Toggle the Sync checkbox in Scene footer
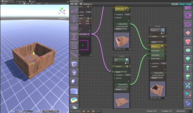193x113 pixels. pyautogui.click(x=41, y=111)
